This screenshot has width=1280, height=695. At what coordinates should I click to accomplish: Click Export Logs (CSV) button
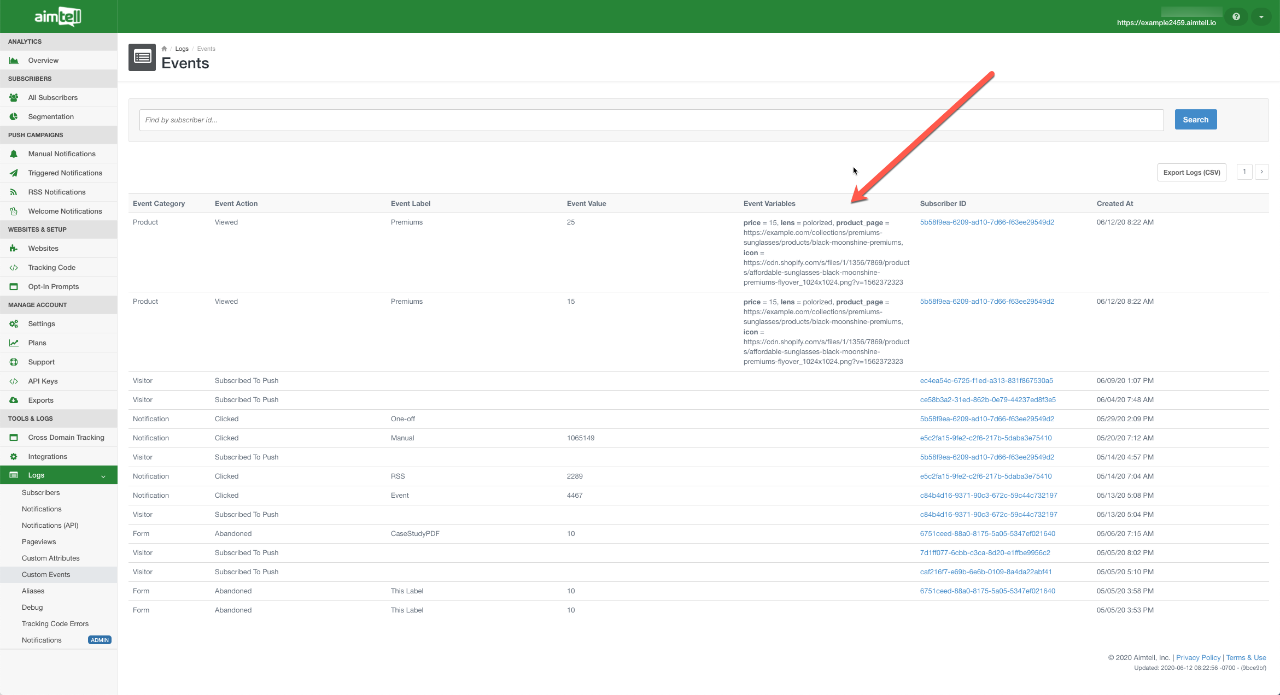[1191, 172]
